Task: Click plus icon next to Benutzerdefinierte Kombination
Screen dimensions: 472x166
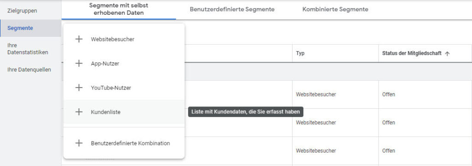Action: pos(78,143)
